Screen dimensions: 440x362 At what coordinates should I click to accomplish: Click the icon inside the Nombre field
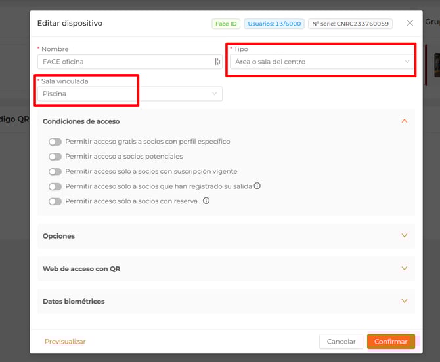pos(217,62)
